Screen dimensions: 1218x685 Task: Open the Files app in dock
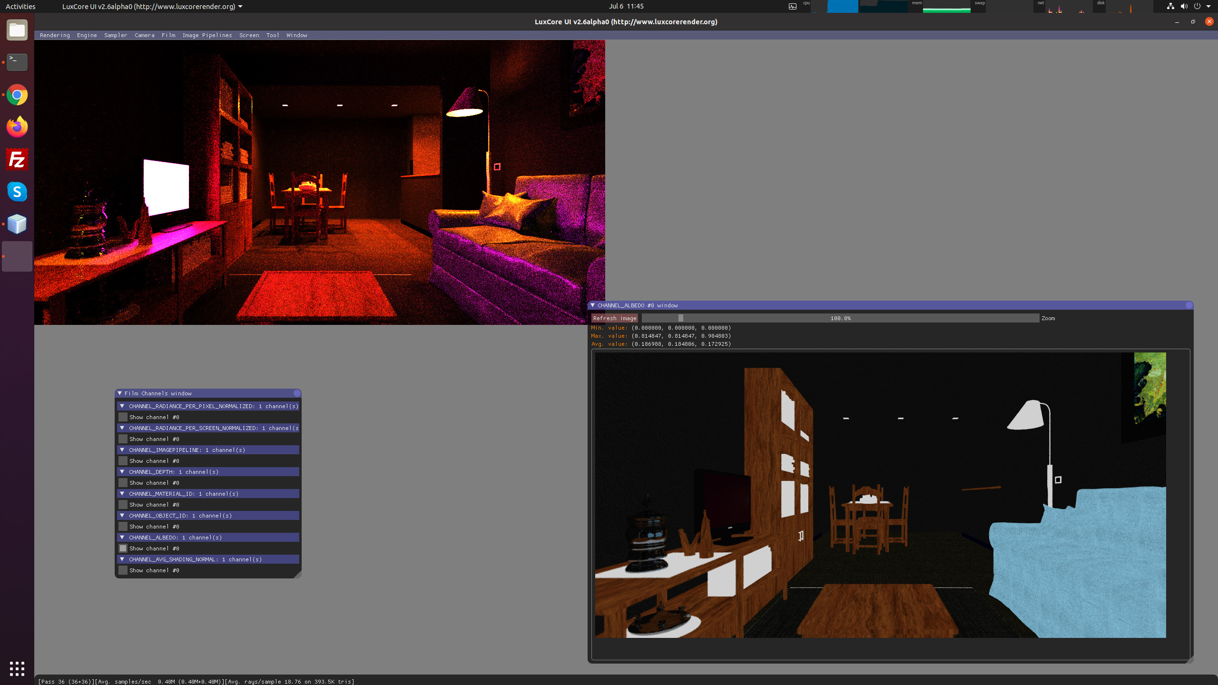click(17, 30)
